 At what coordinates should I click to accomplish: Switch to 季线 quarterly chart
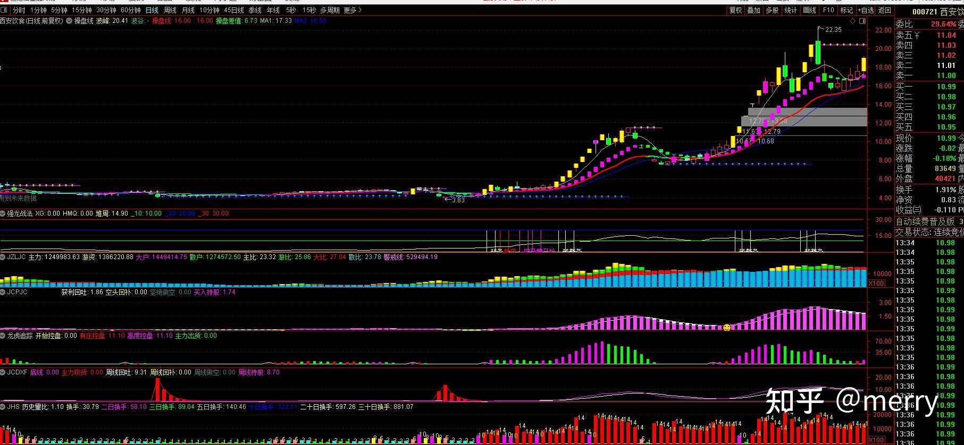click(255, 11)
